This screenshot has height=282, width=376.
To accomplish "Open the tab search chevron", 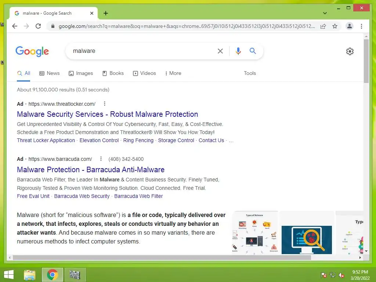I will 325,13.
